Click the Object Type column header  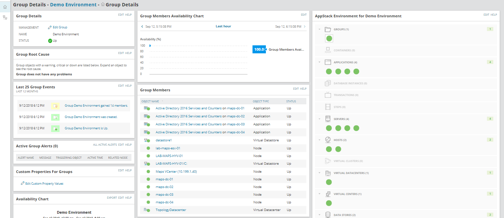[x=261, y=101]
